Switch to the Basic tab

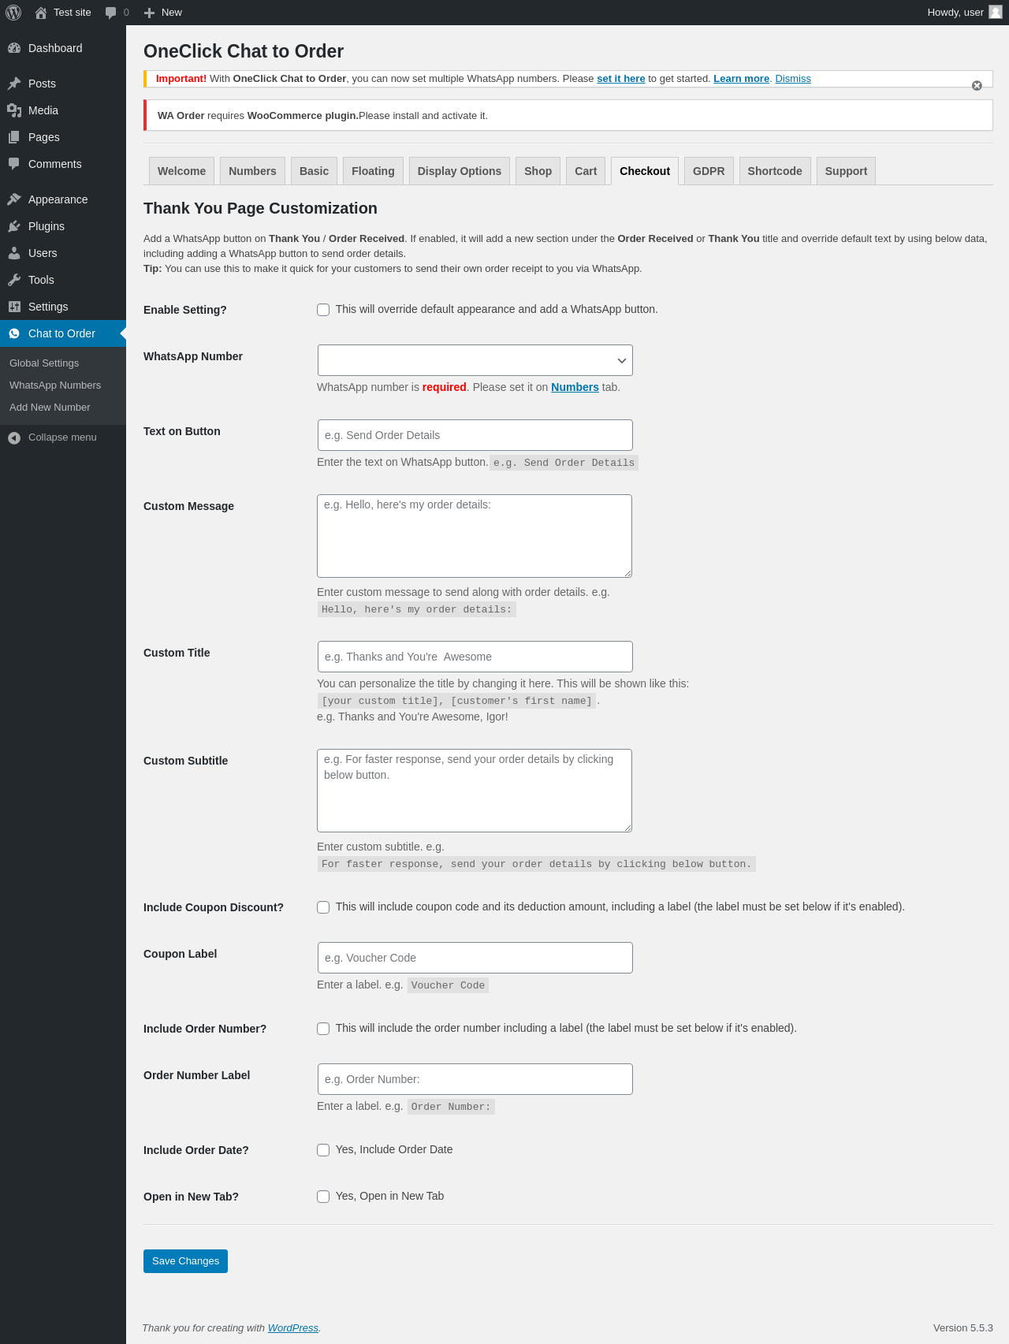coord(314,171)
